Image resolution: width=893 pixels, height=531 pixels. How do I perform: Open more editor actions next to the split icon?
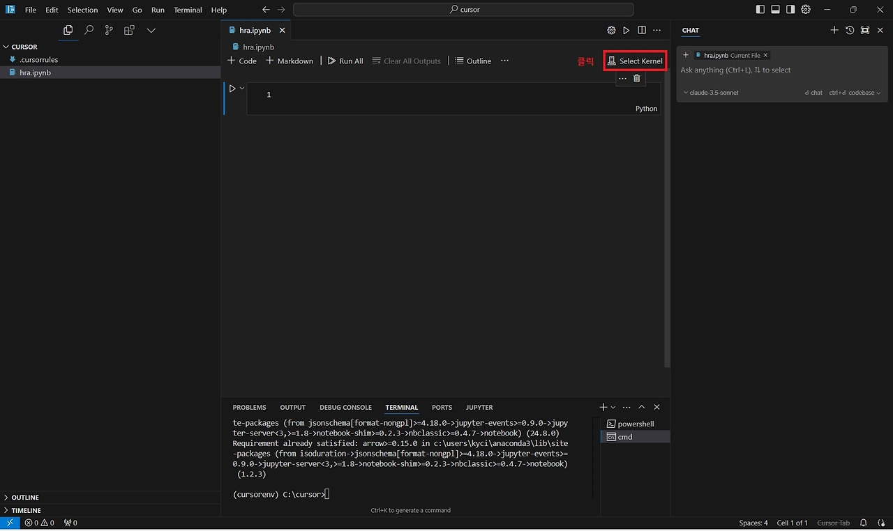click(x=656, y=30)
